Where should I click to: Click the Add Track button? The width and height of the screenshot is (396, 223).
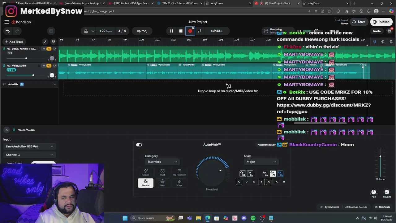(x=14, y=42)
